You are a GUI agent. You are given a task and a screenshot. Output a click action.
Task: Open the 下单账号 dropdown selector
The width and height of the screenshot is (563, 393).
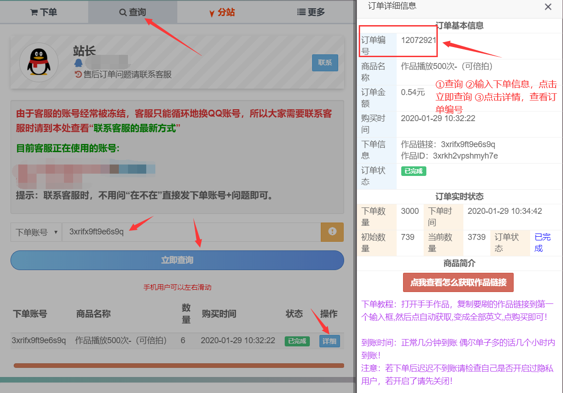[x=36, y=232]
